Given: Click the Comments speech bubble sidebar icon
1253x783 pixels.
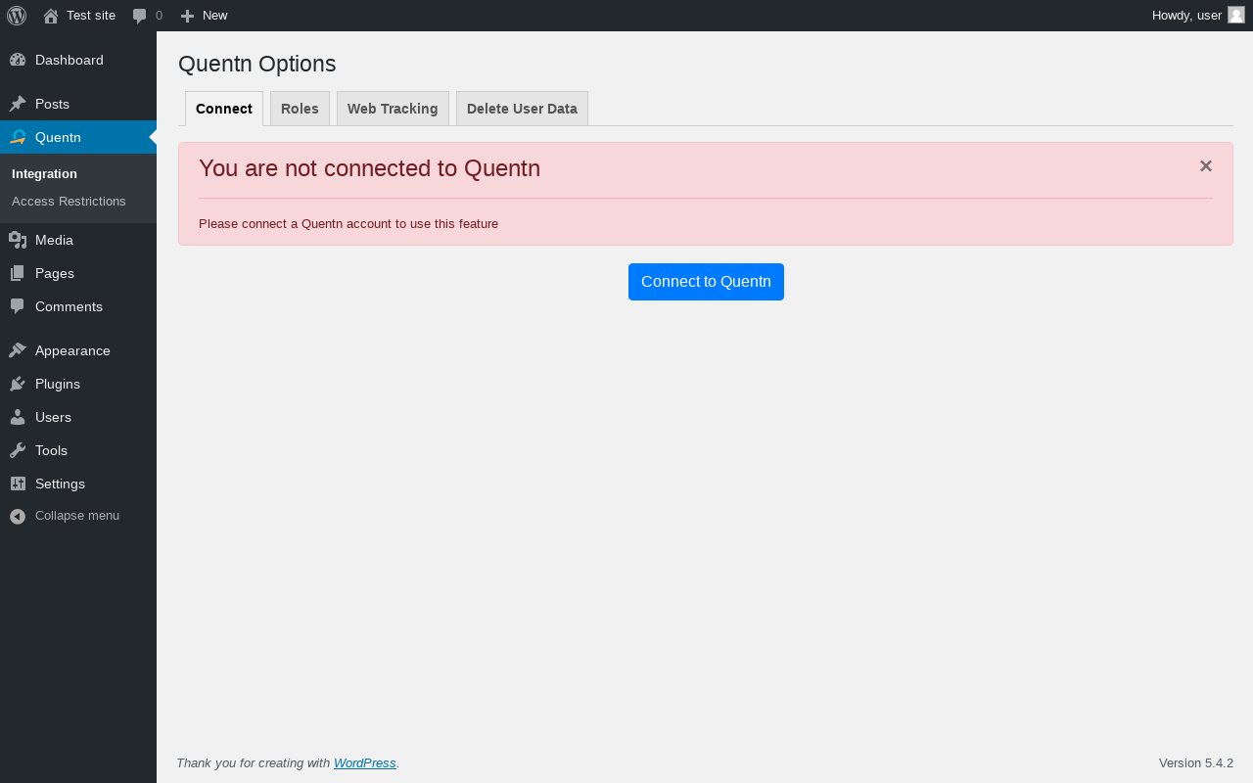Looking at the screenshot, I should click(18, 306).
